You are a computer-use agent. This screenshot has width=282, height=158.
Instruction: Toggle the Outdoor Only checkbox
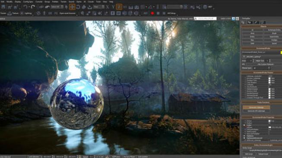coord(269,81)
